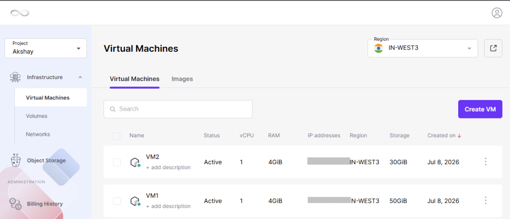Click the Infrastructure cloud server icon
510x219 pixels.
point(15,77)
